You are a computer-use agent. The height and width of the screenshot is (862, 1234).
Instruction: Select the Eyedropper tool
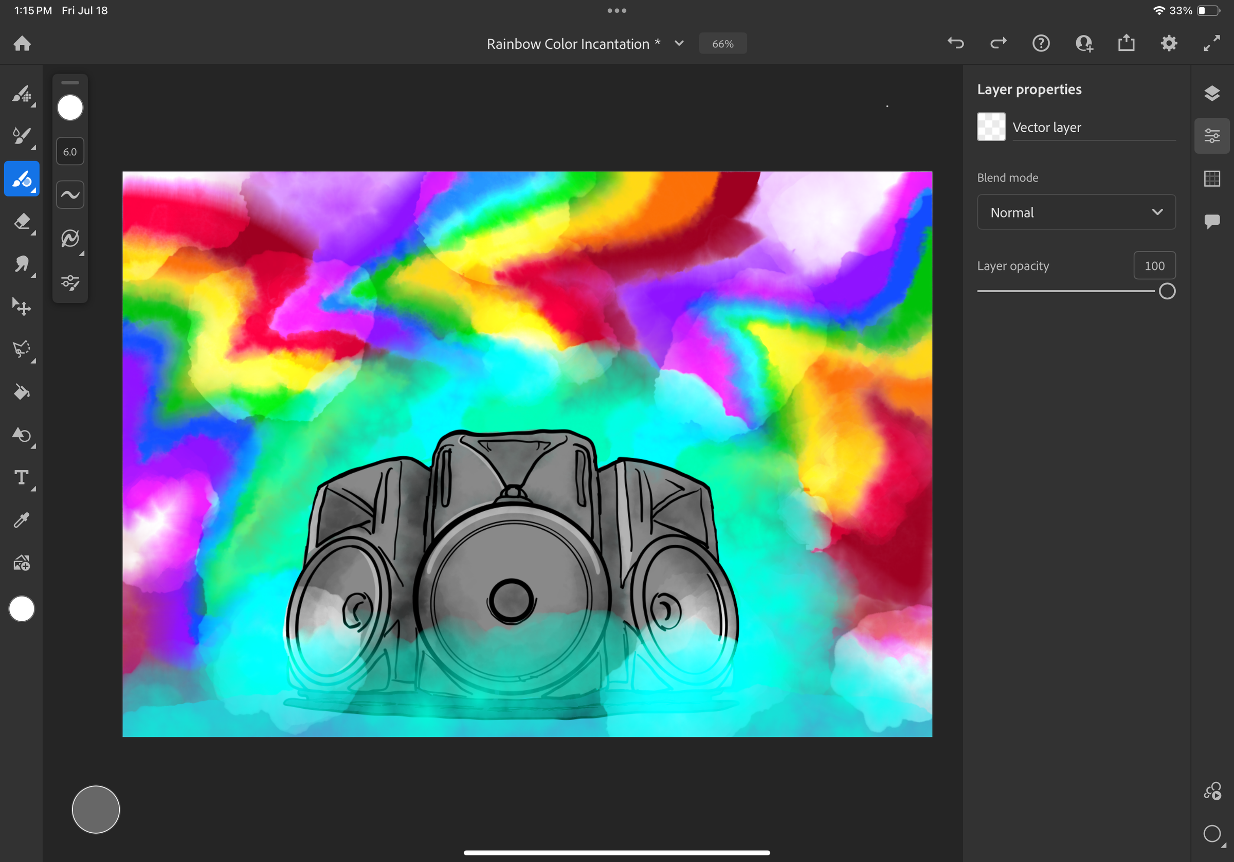tap(22, 520)
